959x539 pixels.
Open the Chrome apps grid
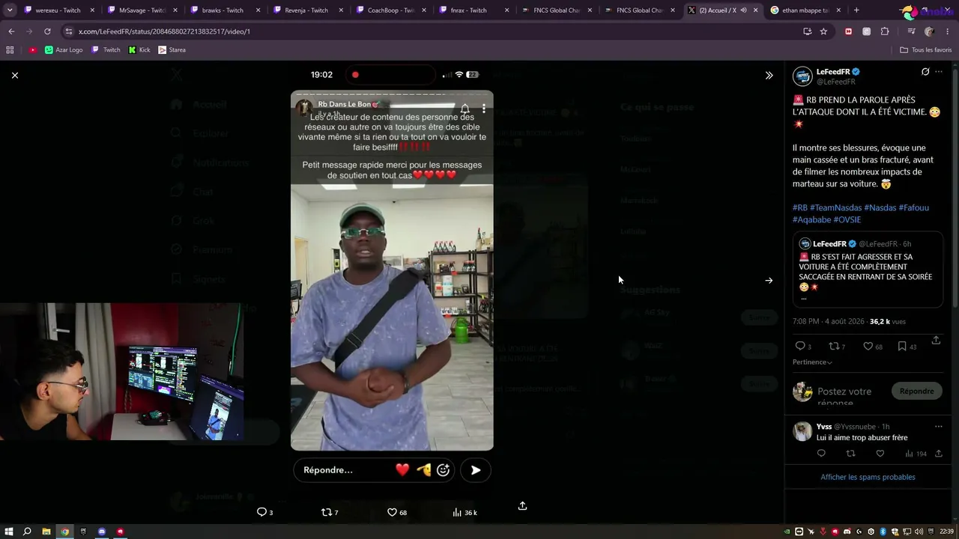pos(10,50)
